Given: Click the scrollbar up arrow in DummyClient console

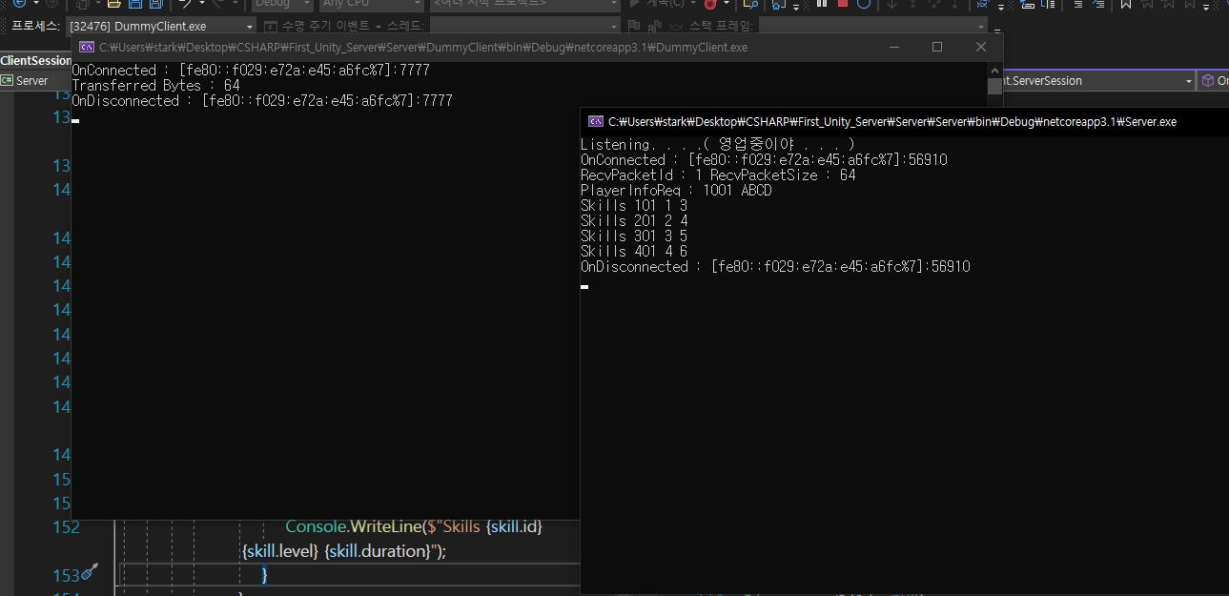Looking at the screenshot, I should (994, 69).
